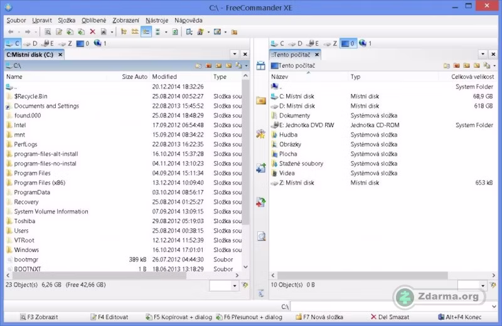Toggle drive C button in left drive bar
This screenshot has height=326, width=502.
tap(13, 43)
